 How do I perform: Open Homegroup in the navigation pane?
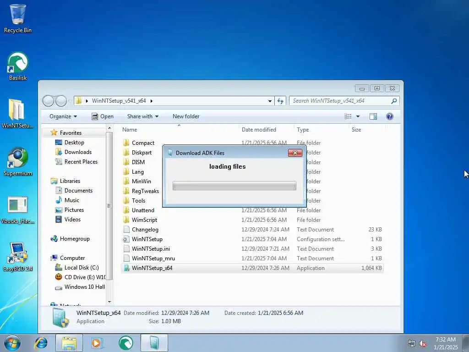(x=75, y=238)
